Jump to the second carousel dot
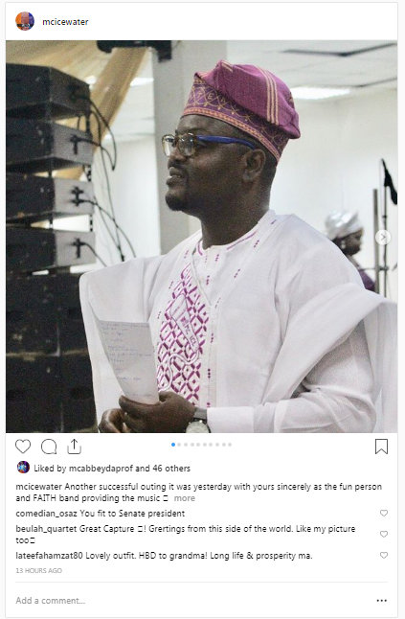405x619 pixels. pos(179,445)
